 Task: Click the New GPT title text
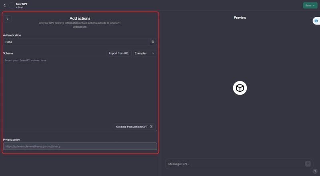pyautogui.click(x=22, y=4)
